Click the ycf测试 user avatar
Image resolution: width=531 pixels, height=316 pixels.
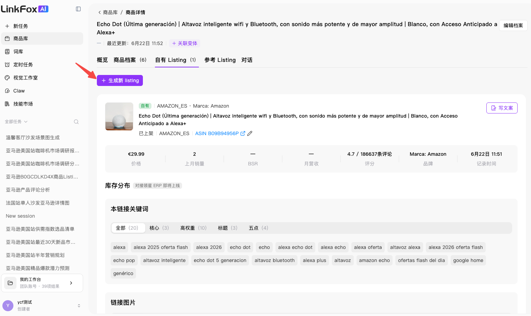pyautogui.click(x=8, y=305)
